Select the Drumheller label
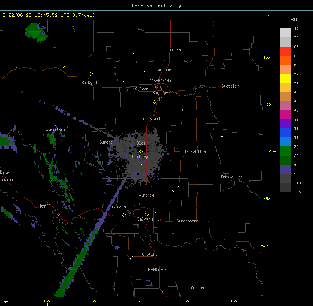The image size is (313, 306). 232,177
